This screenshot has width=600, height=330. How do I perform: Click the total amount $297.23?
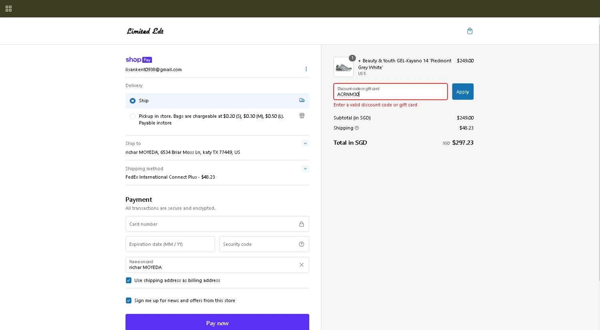point(463,143)
